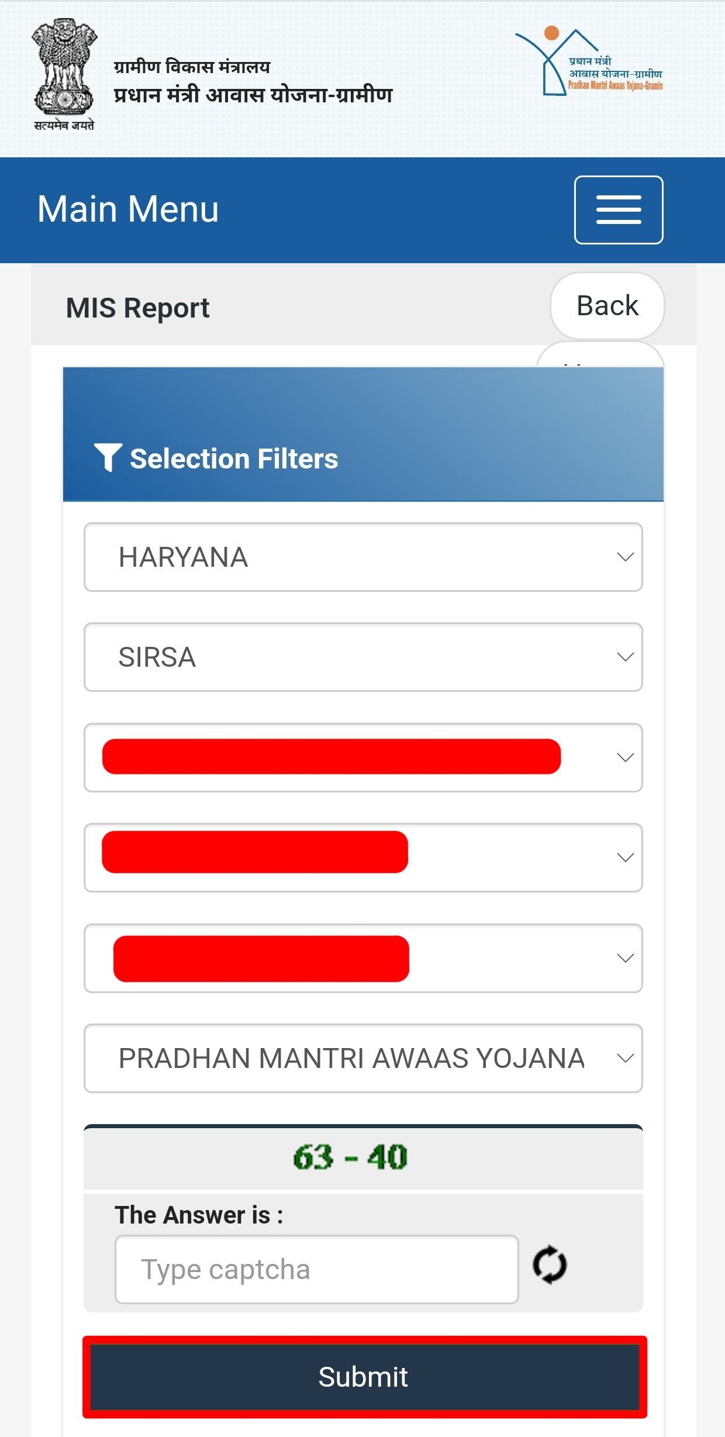This screenshot has height=1437, width=725.
Task: Click the MIS Report heading
Action: 137,308
